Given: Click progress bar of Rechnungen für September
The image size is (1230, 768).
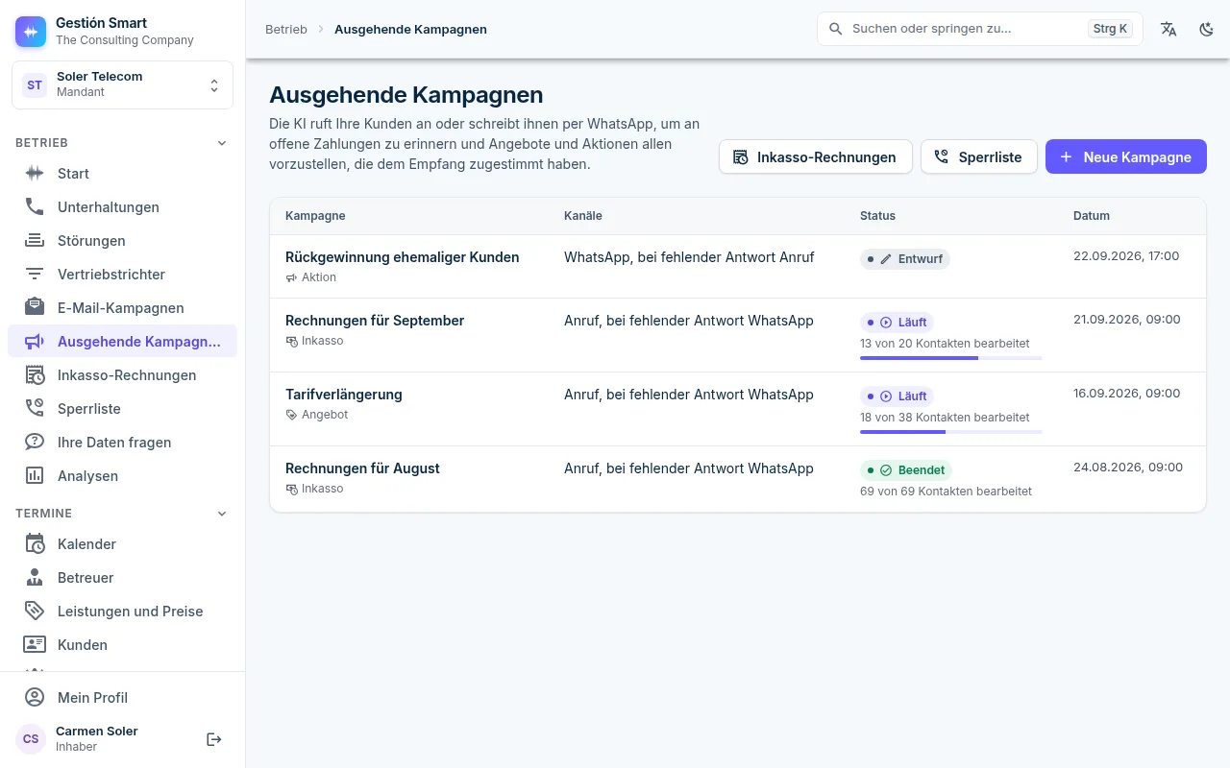Looking at the screenshot, I should coord(951,358).
